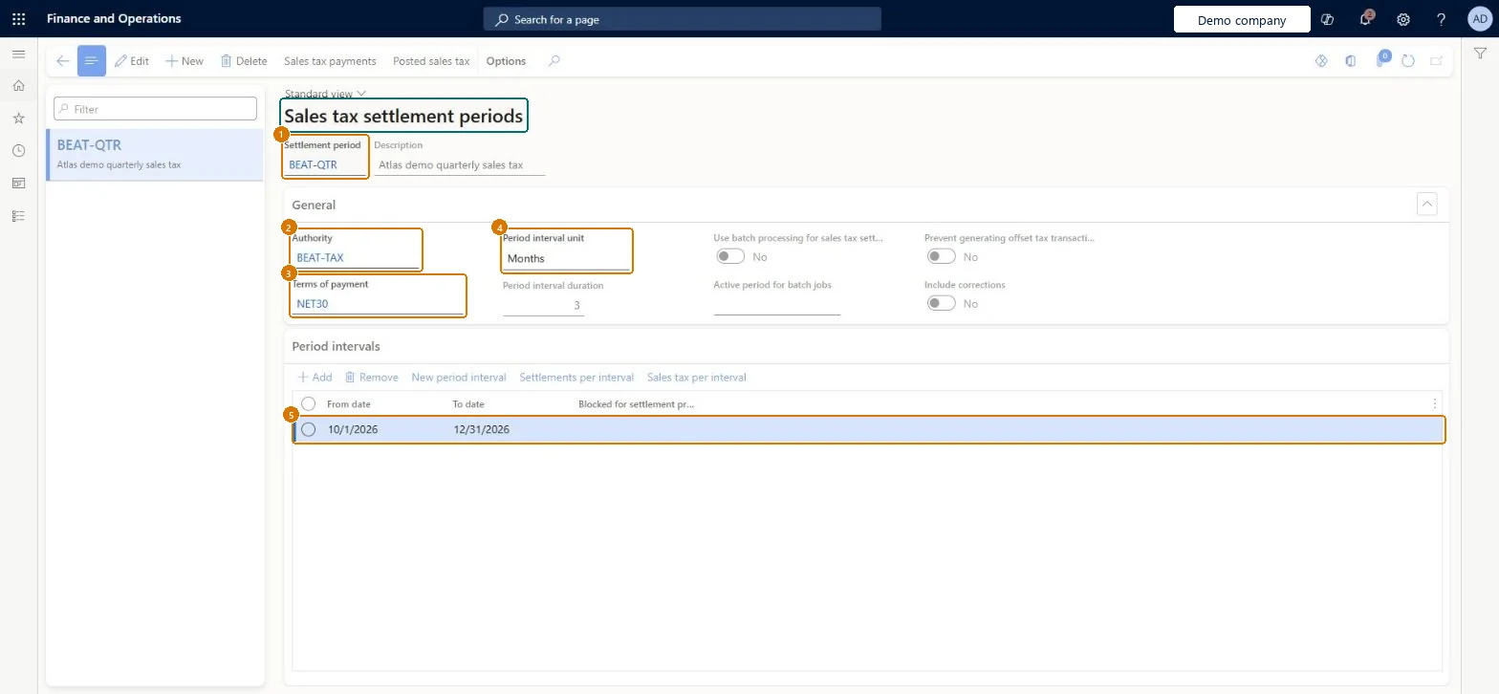Expand the Standard view selector
The height and width of the screenshot is (694, 1499).
tap(325, 94)
